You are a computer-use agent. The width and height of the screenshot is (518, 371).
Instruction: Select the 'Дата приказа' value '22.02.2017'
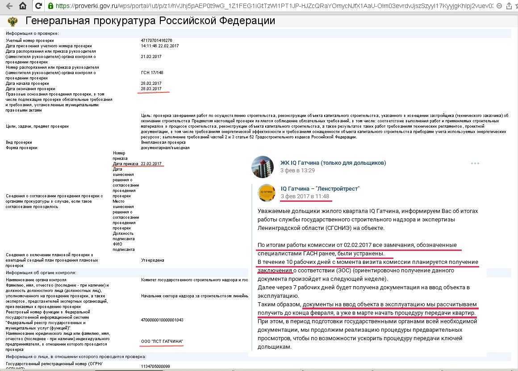(x=151, y=163)
